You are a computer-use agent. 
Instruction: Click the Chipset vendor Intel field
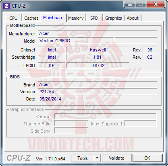(x=52, y=50)
